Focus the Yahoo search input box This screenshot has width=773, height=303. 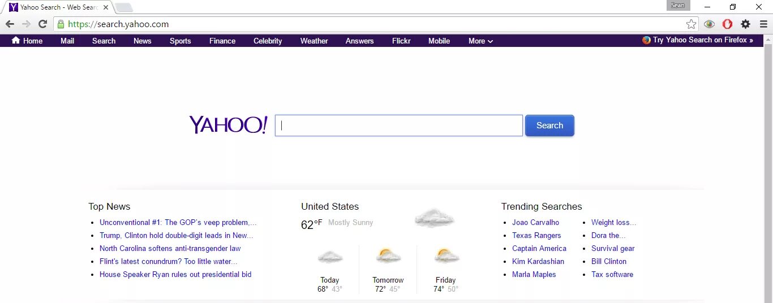tap(399, 125)
